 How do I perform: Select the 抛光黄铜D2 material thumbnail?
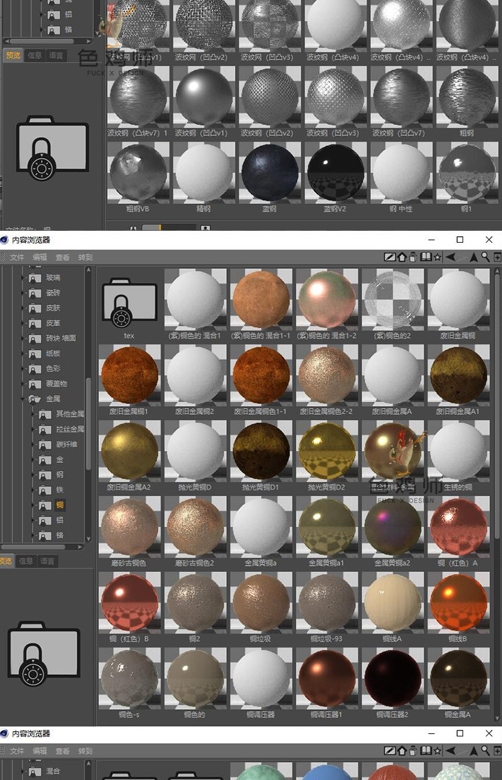tap(327, 450)
